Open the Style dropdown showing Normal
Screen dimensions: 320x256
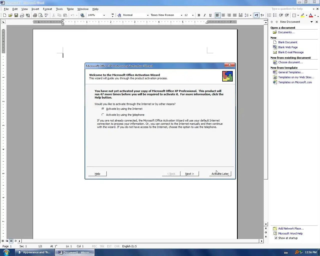148,15
